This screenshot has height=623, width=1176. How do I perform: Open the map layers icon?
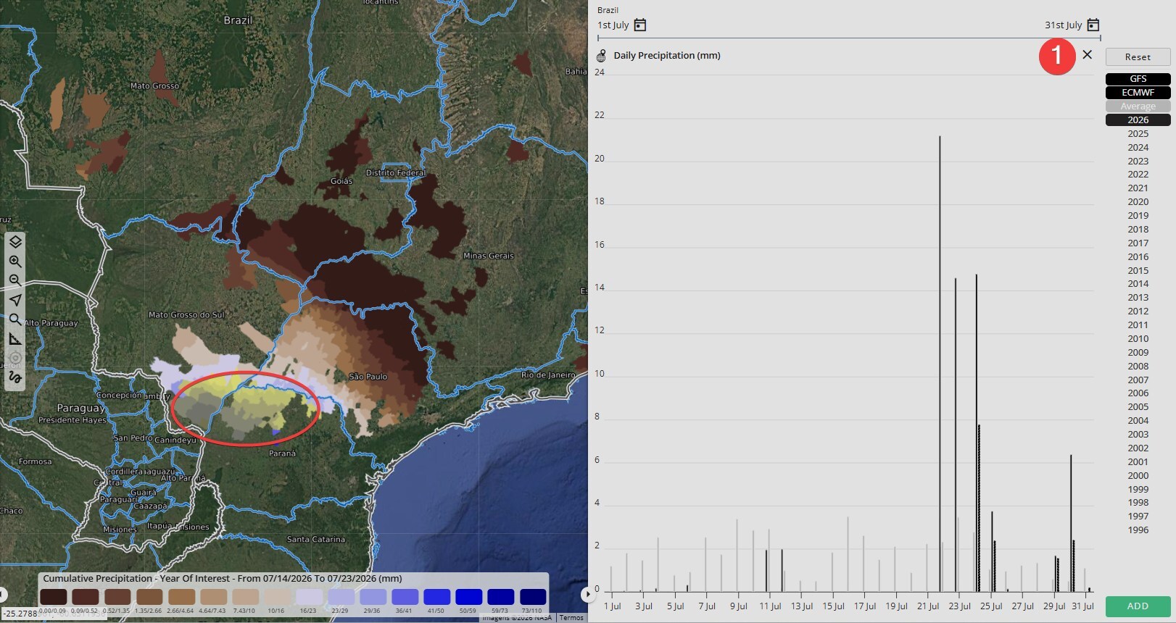[15, 242]
